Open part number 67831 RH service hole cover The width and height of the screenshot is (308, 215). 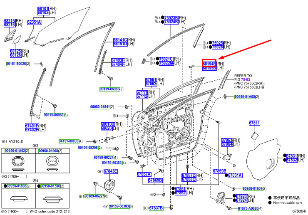coord(292,156)
